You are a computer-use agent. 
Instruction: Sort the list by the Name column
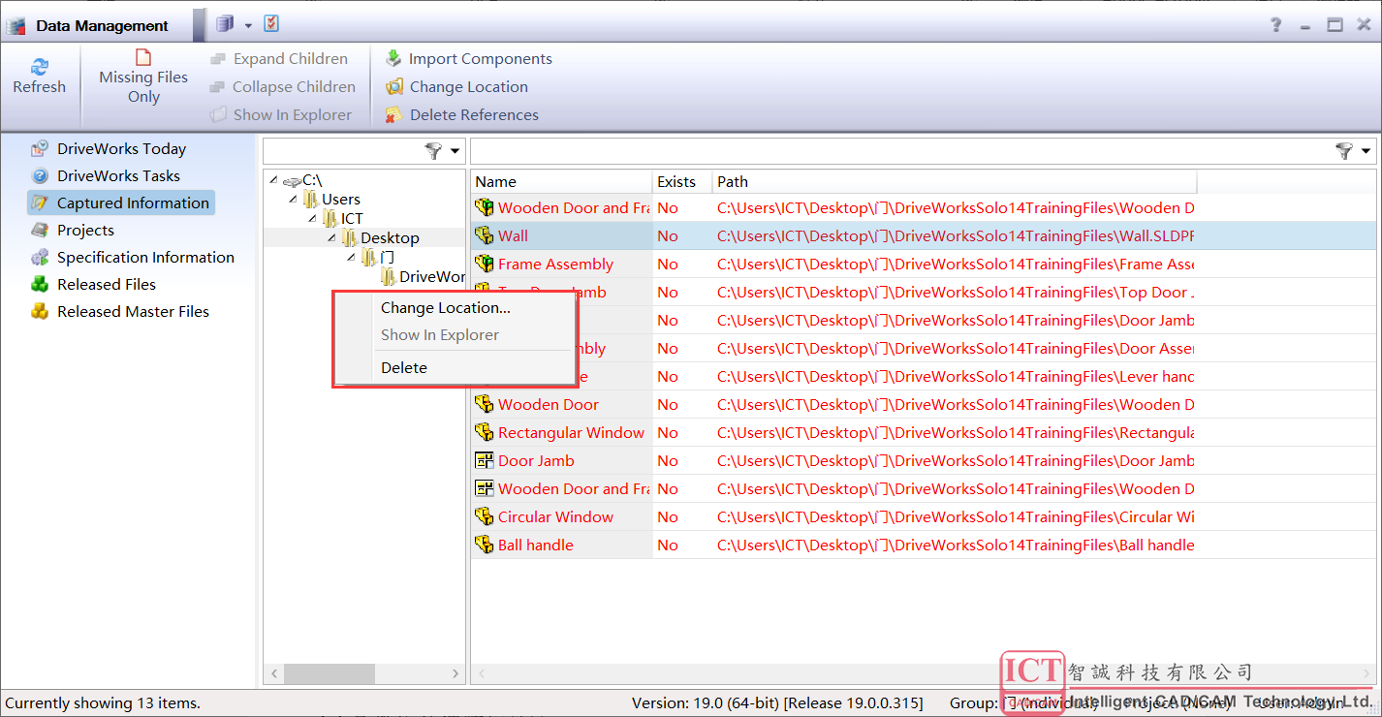click(561, 182)
